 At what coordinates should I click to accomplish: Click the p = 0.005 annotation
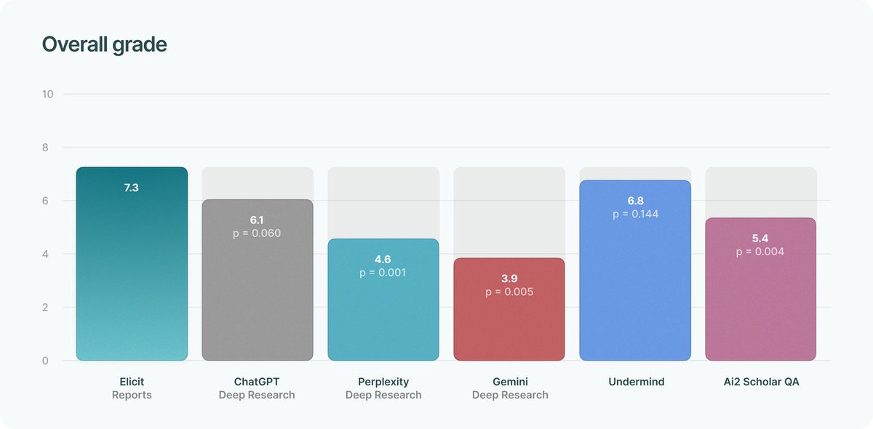coord(509,292)
